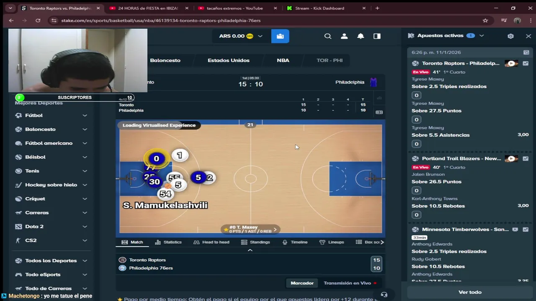Click player marker 54 on court
Screen dimensions: 536x301
[165, 194]
